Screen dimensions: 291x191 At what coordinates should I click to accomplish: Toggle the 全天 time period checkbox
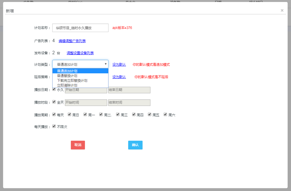pos(54,102)
